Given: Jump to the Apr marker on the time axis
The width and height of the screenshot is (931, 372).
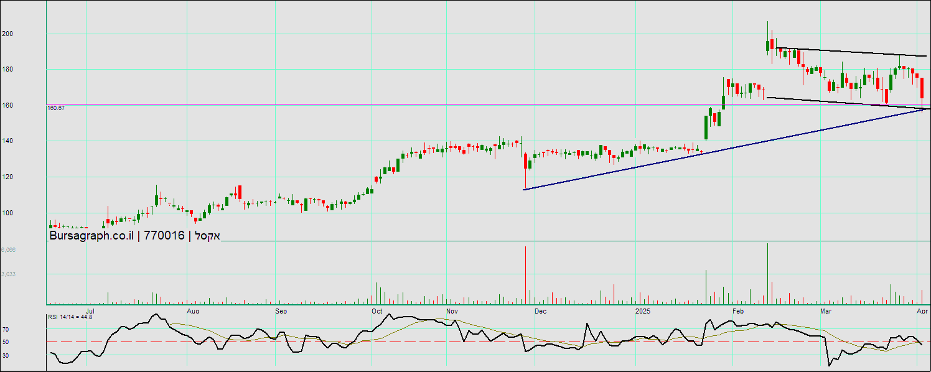Looking at the screenshot, I should coord(922,310).
